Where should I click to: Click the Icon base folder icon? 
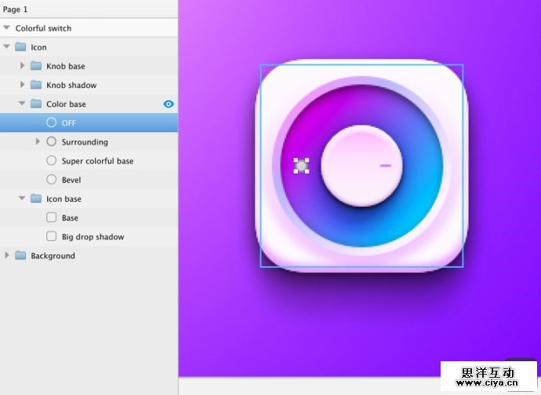(36, 199)
